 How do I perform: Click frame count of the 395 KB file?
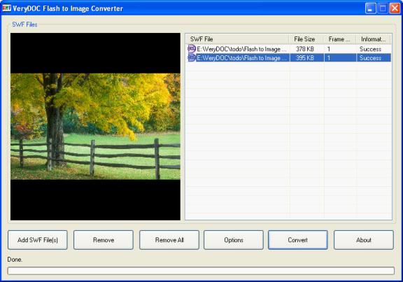(329, 58)
